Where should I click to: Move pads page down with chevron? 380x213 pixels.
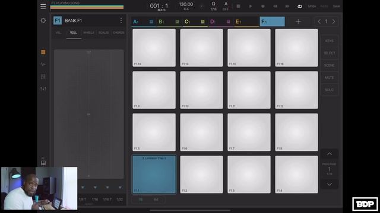click(330, 184)
